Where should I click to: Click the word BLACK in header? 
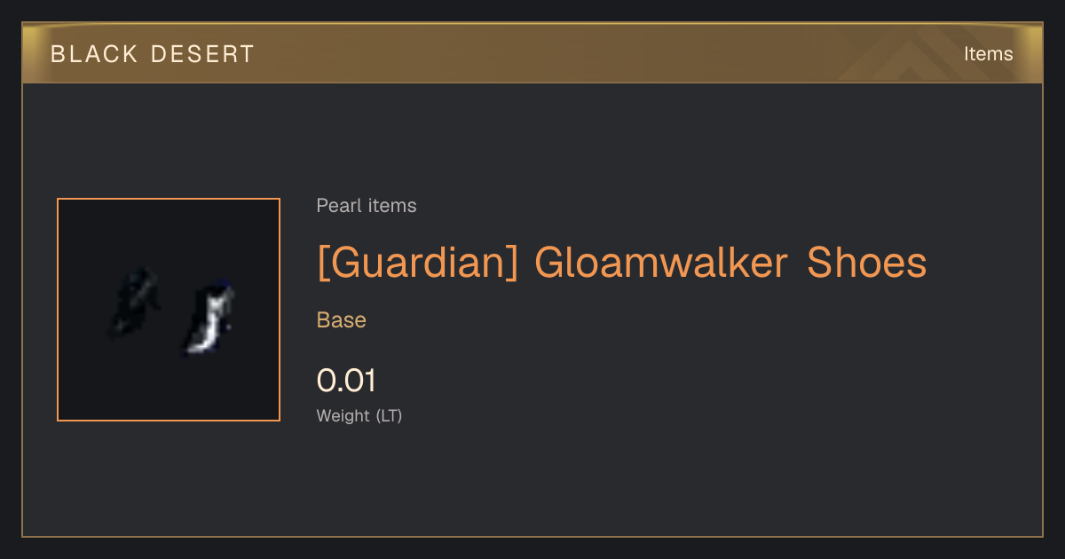click(x=93, y=54)
